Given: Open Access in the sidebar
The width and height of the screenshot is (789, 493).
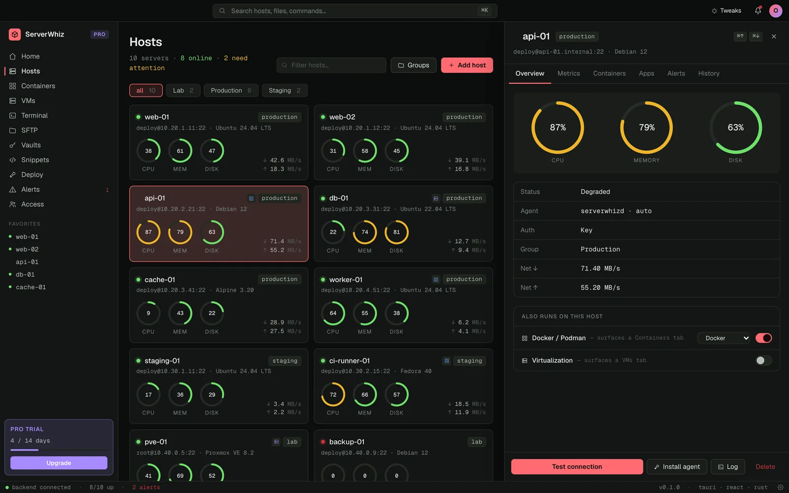Looking at the screenshot, I should click(x=59, y=204).
